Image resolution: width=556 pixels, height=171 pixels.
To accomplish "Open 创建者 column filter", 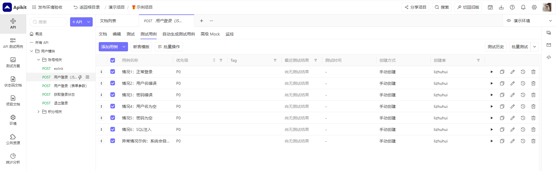I will (x=478, y=60).
